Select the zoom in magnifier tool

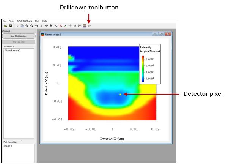tap(27, 26)
